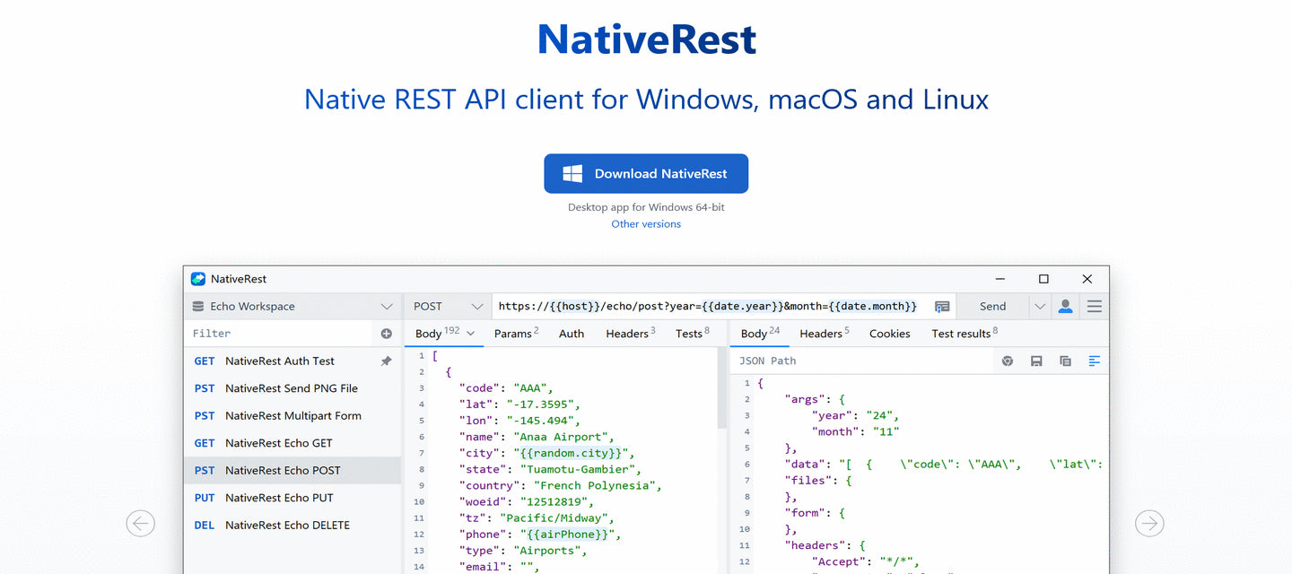Click the Download NativeRest button
This screenshot has width=1292, height=574.
(646, 174)
